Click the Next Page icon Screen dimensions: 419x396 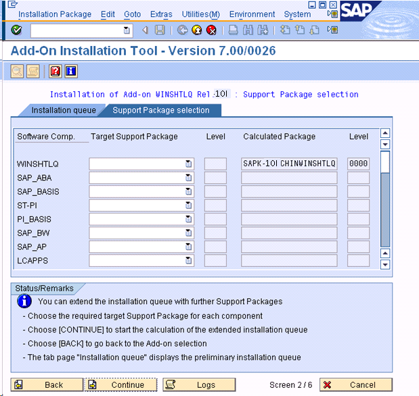point(314,30)
